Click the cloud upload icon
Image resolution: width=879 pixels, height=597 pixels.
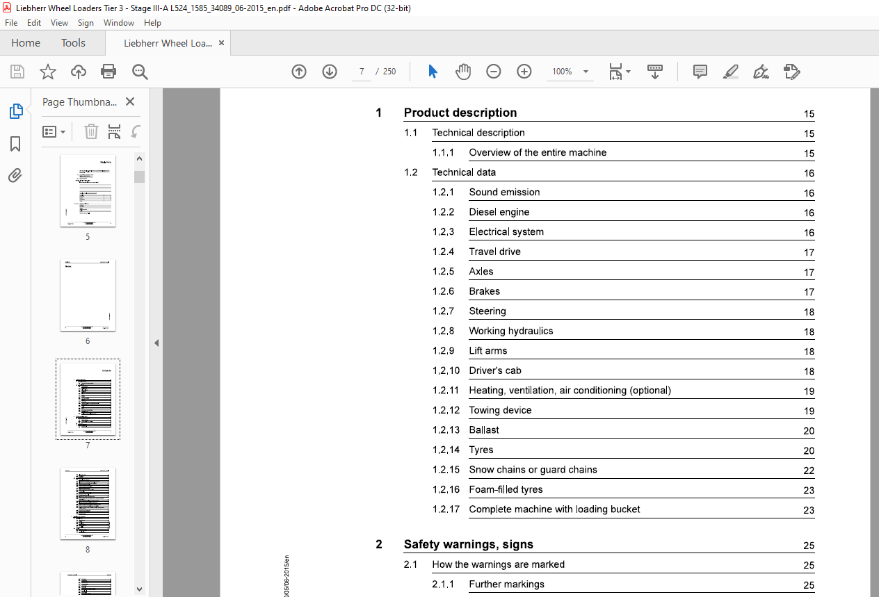pyautogui.click(x=79, y=72)
